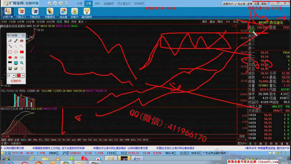Click the 我要开户 button
291x164 pixels.
point(228,3)
